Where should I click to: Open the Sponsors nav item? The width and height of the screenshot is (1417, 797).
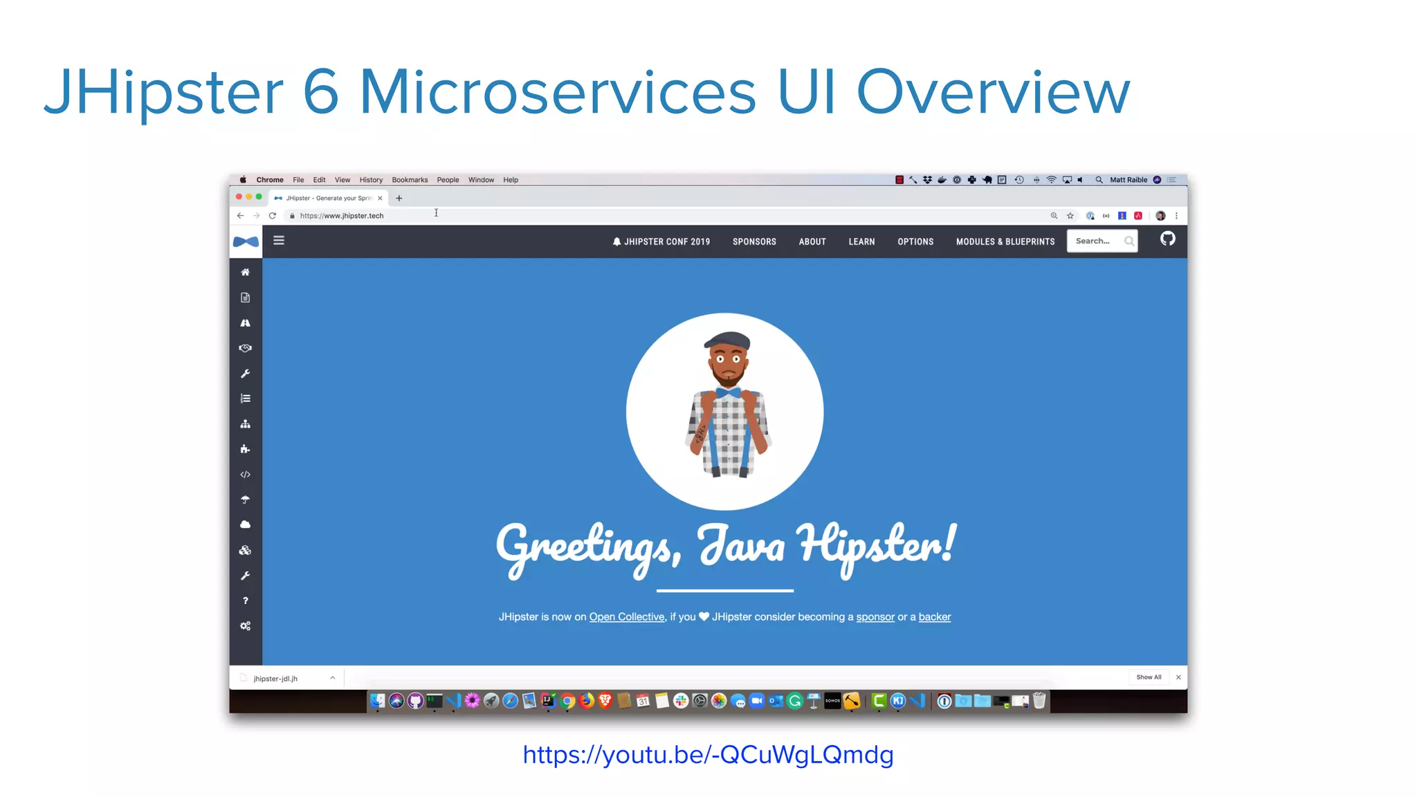[754, 241]
